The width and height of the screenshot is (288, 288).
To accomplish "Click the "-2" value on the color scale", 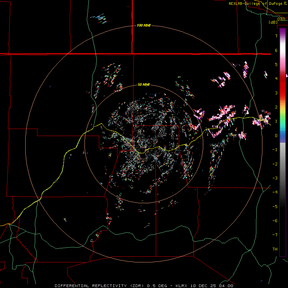I will (275, 164).
